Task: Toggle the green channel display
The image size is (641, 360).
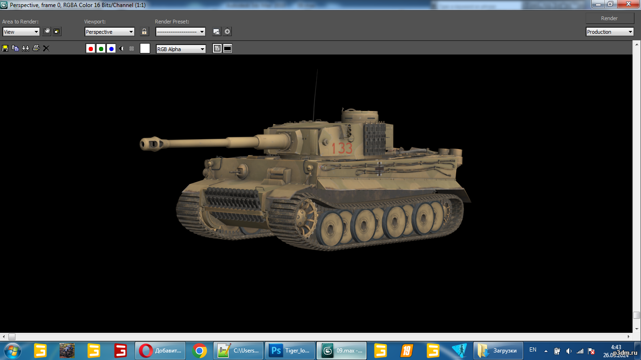Action: (101, 49)
